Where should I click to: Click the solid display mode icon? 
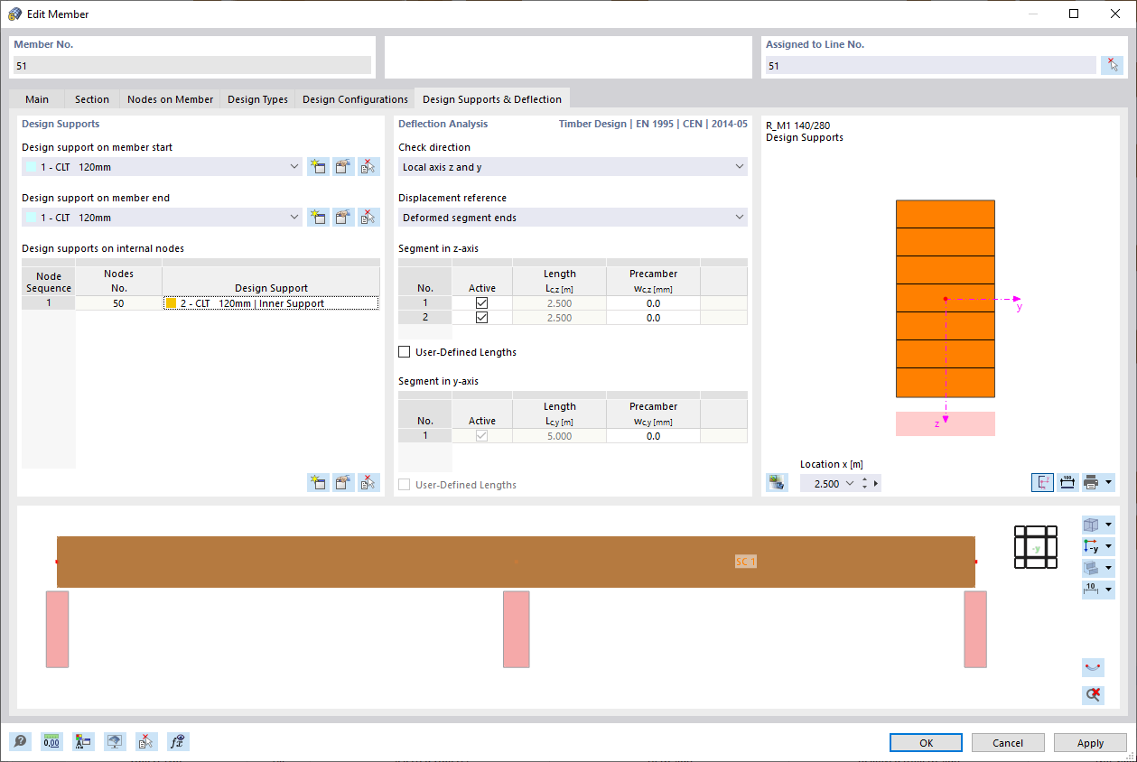click(x=1092, y=568)
